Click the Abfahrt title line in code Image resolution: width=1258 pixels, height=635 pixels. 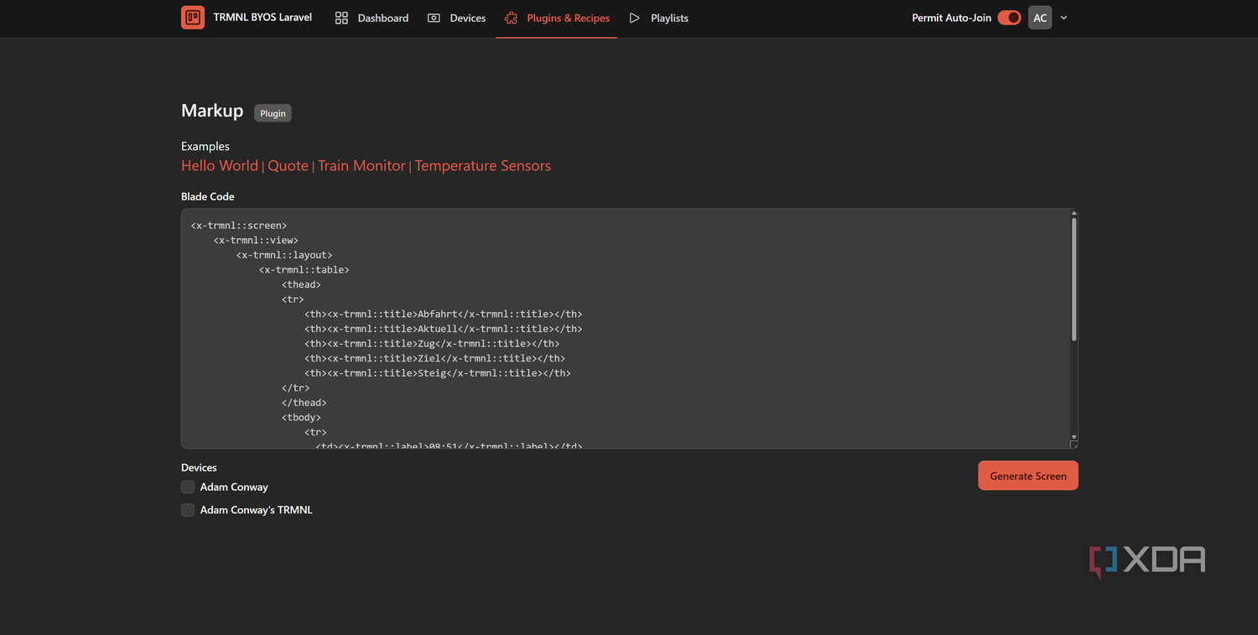pyautogui.click(x=444, y=314)
